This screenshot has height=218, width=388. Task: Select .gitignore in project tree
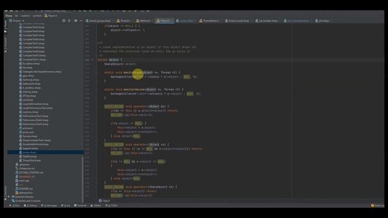click(x=24, y=165)
